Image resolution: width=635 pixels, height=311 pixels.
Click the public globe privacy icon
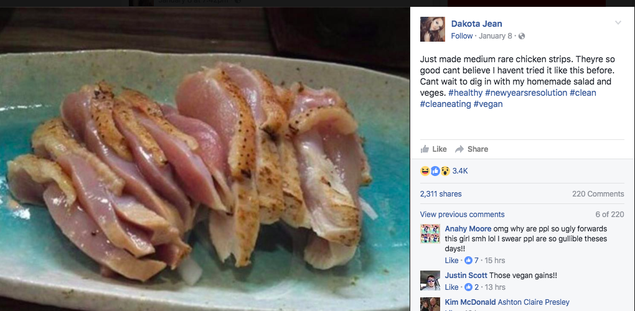point(522,36)
